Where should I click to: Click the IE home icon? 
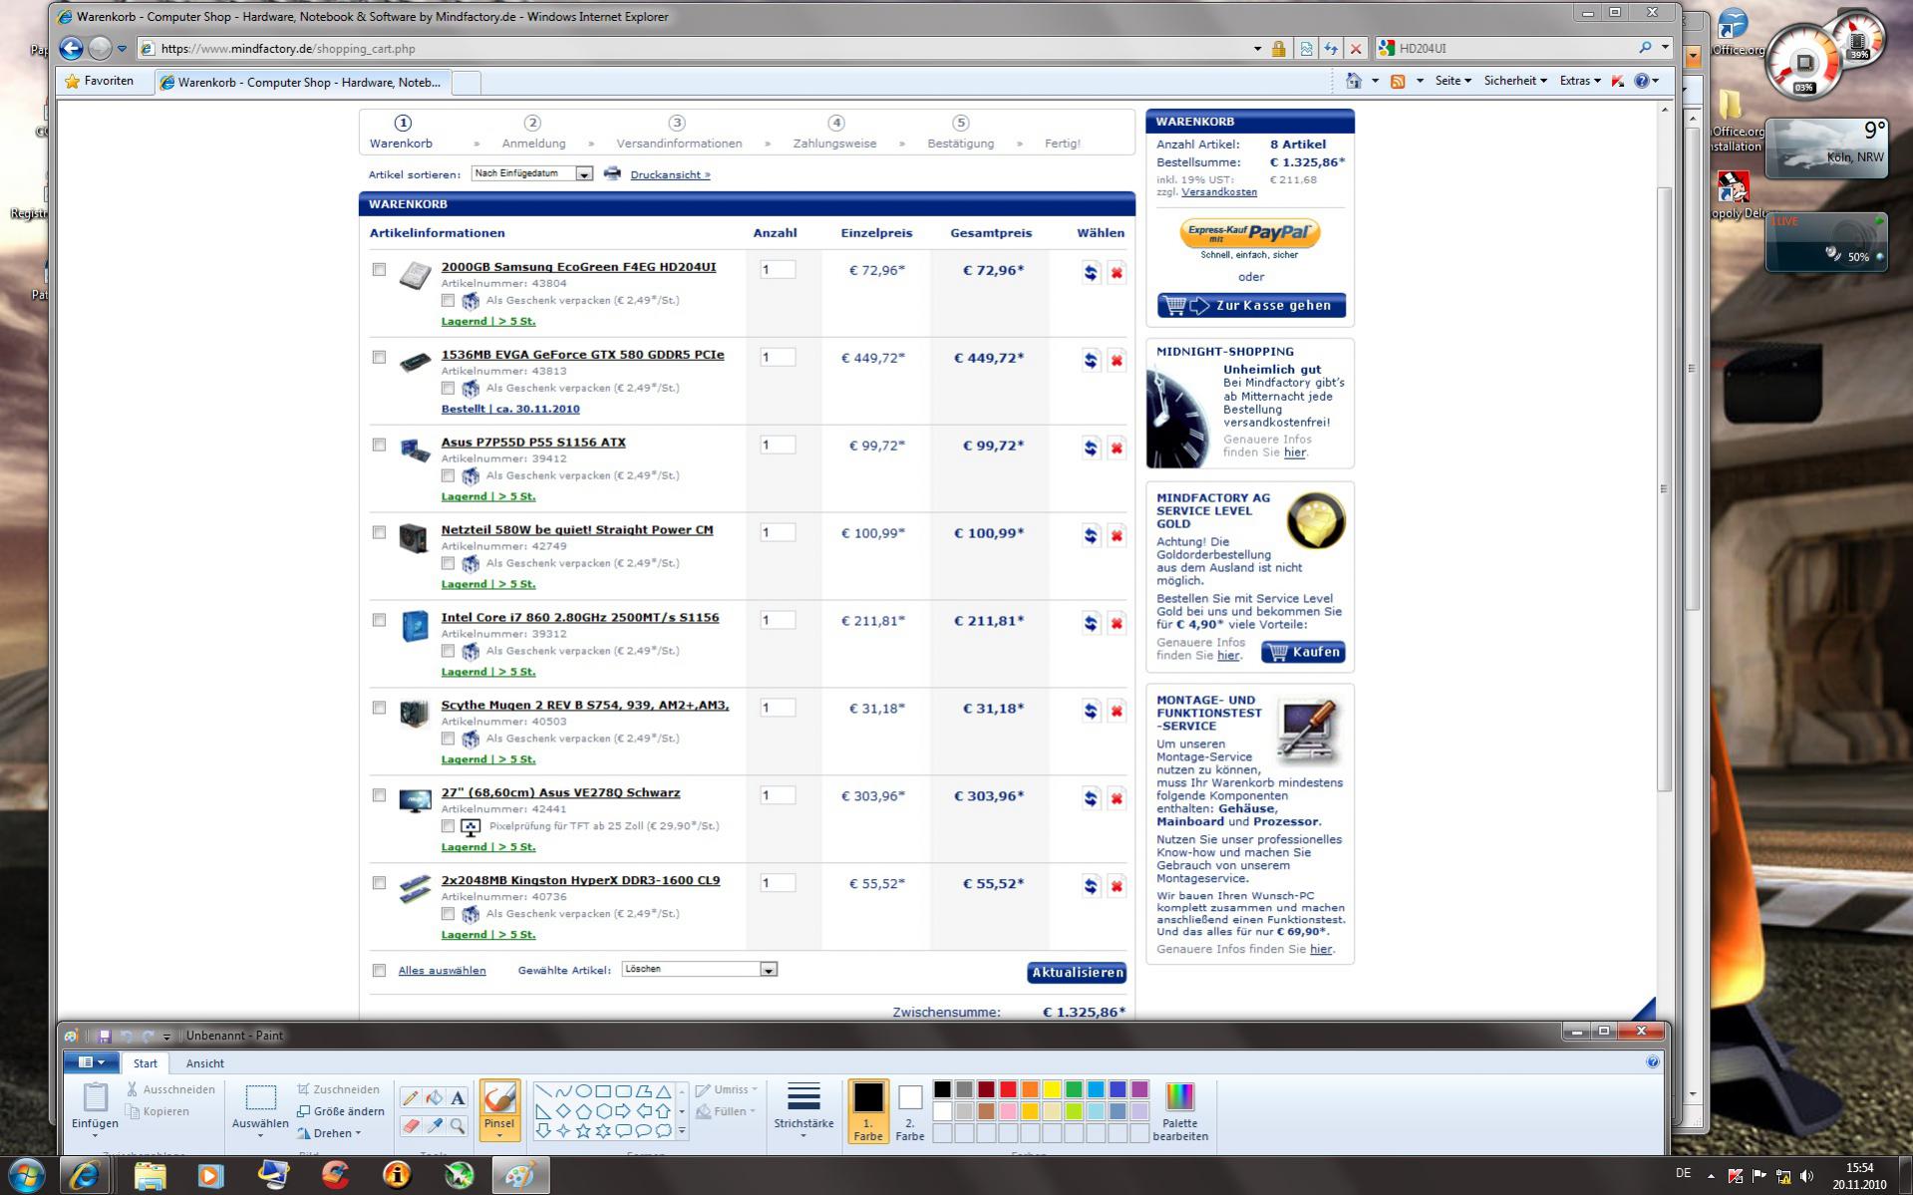point(1354,81)
